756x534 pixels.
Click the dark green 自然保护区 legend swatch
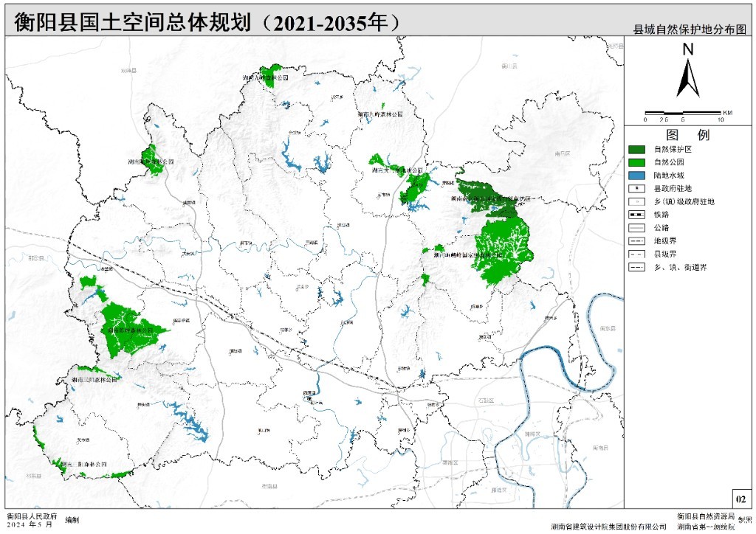(636, 149)
